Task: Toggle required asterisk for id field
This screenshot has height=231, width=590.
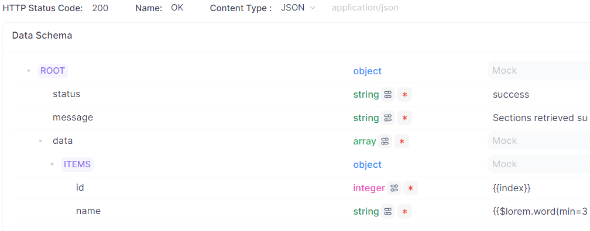Action: click(411, 188)
